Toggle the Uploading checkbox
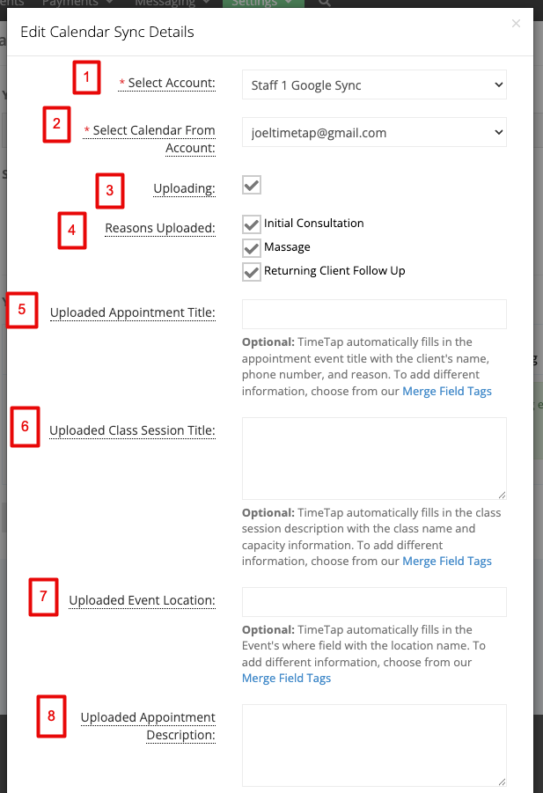 click(252, 185)
